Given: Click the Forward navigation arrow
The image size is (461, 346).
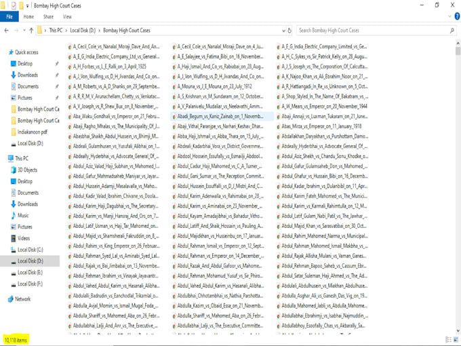Looking at the screenshot, I should click(16, 31).
